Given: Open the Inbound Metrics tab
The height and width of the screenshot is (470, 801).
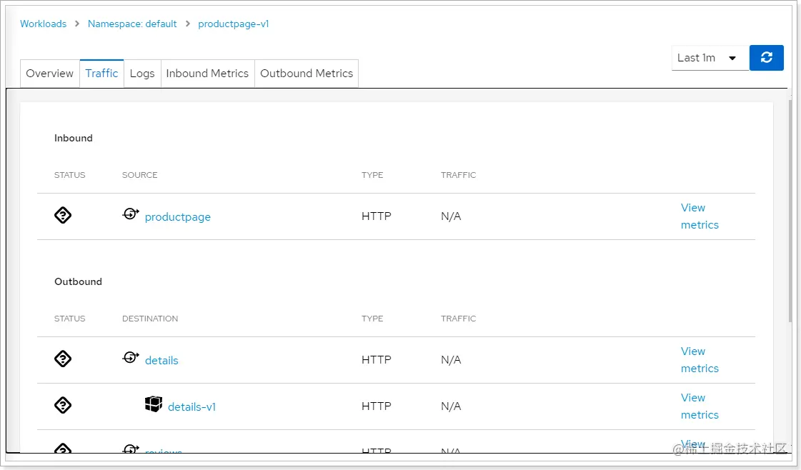Looking at the screenshot, I should [x=207, y=74].
